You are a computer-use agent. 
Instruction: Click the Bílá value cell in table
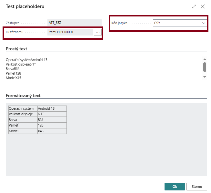tap(52, 120)
